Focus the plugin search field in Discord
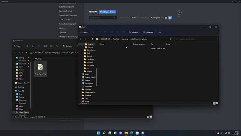Screen dimensions: 241x136 pyautogui.click(x=103, y=18)
